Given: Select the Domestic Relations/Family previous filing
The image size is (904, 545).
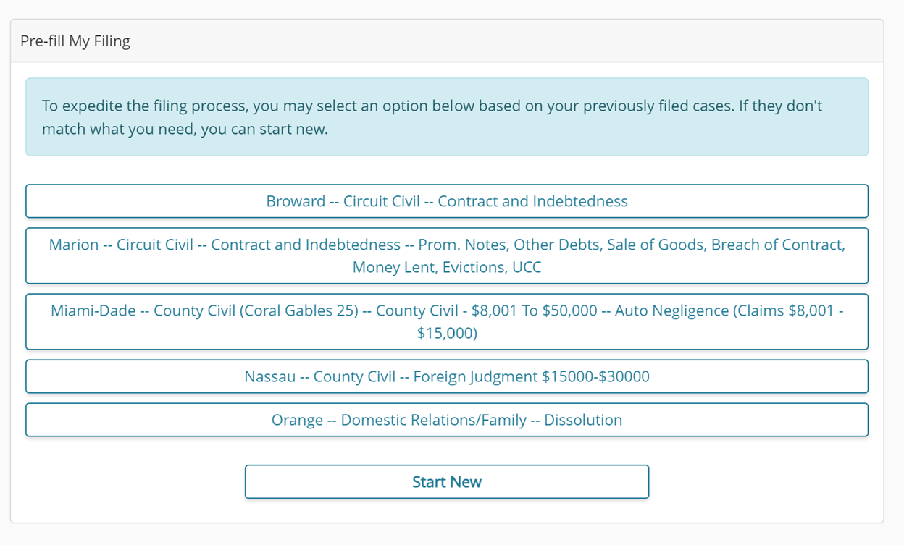Looking at the screenshot, I should click(x=447, y=420).
